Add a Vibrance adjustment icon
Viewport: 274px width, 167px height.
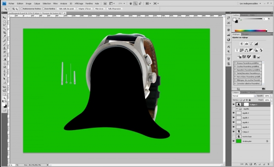237,50
